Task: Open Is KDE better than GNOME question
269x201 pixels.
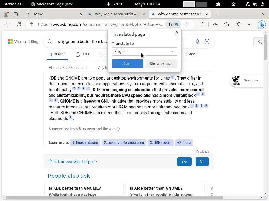Action: click(x=75, y=188)
